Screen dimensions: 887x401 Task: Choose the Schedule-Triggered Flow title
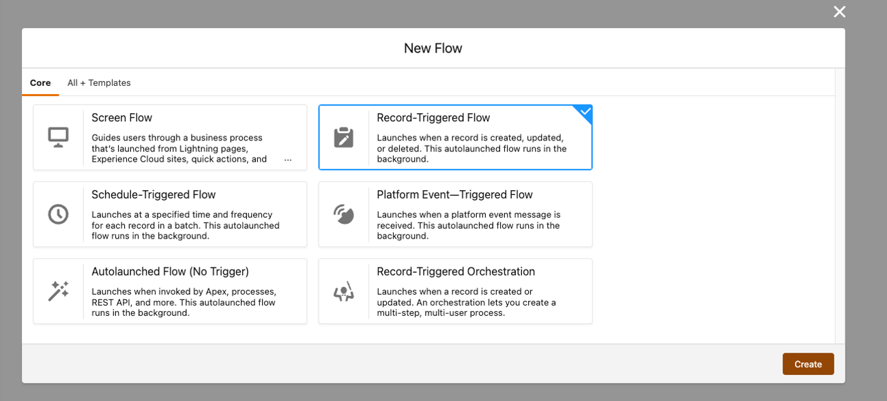[154, 195]
